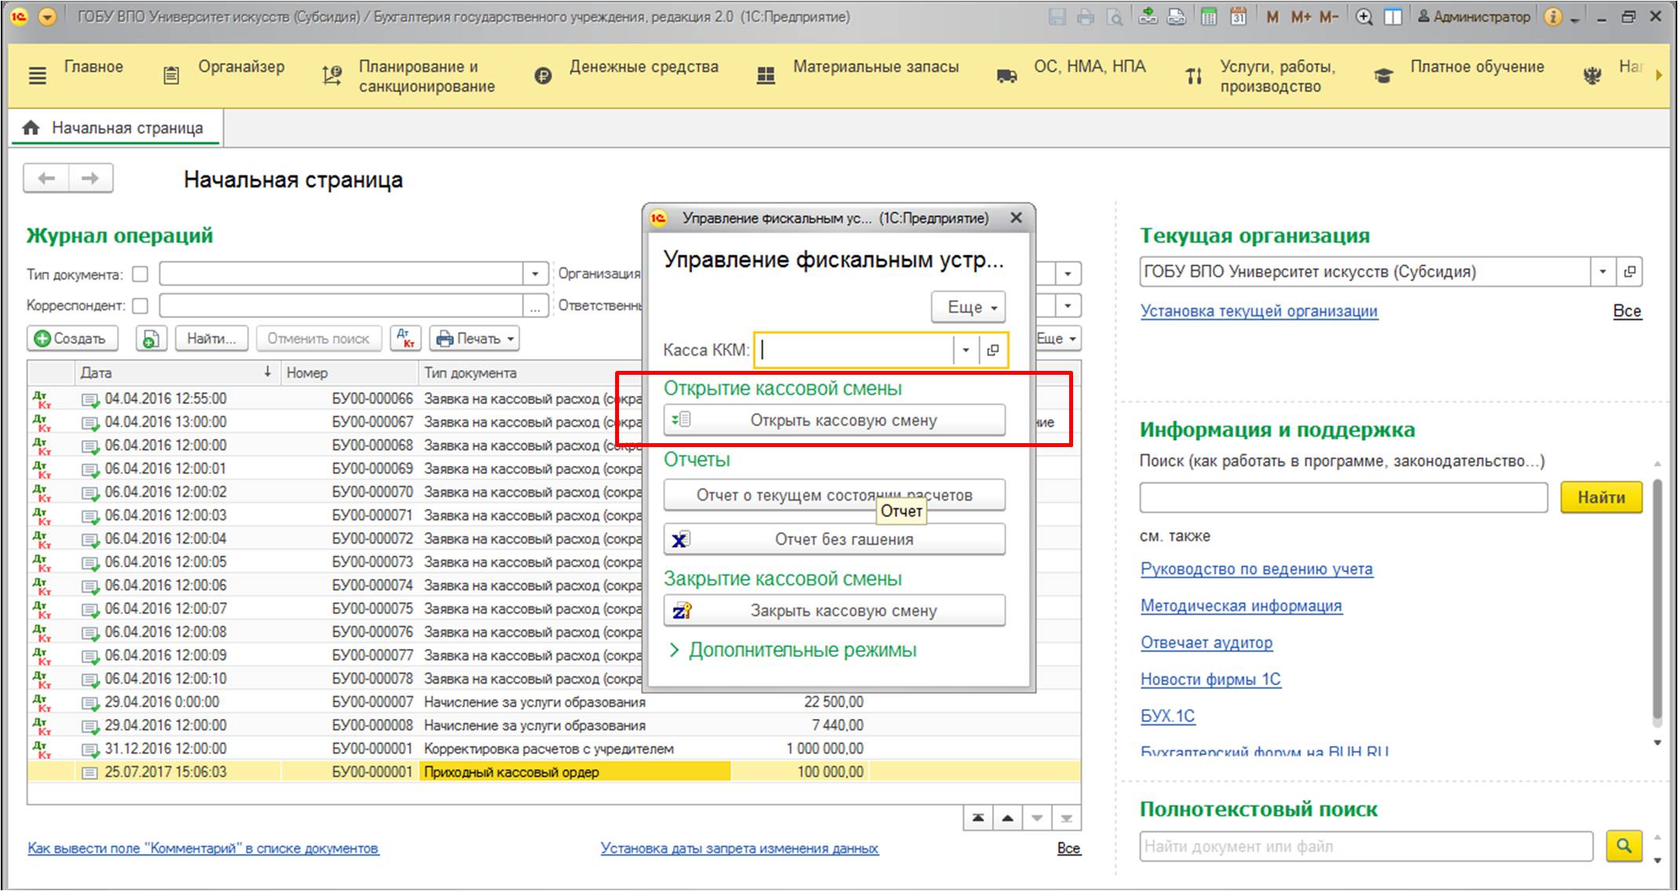Click the panel layout settings icon
The width and height of the screenshot is (1678, 891).
coord(1393,16)
